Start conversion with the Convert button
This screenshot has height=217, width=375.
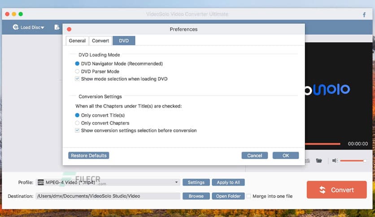click(336, 190)
